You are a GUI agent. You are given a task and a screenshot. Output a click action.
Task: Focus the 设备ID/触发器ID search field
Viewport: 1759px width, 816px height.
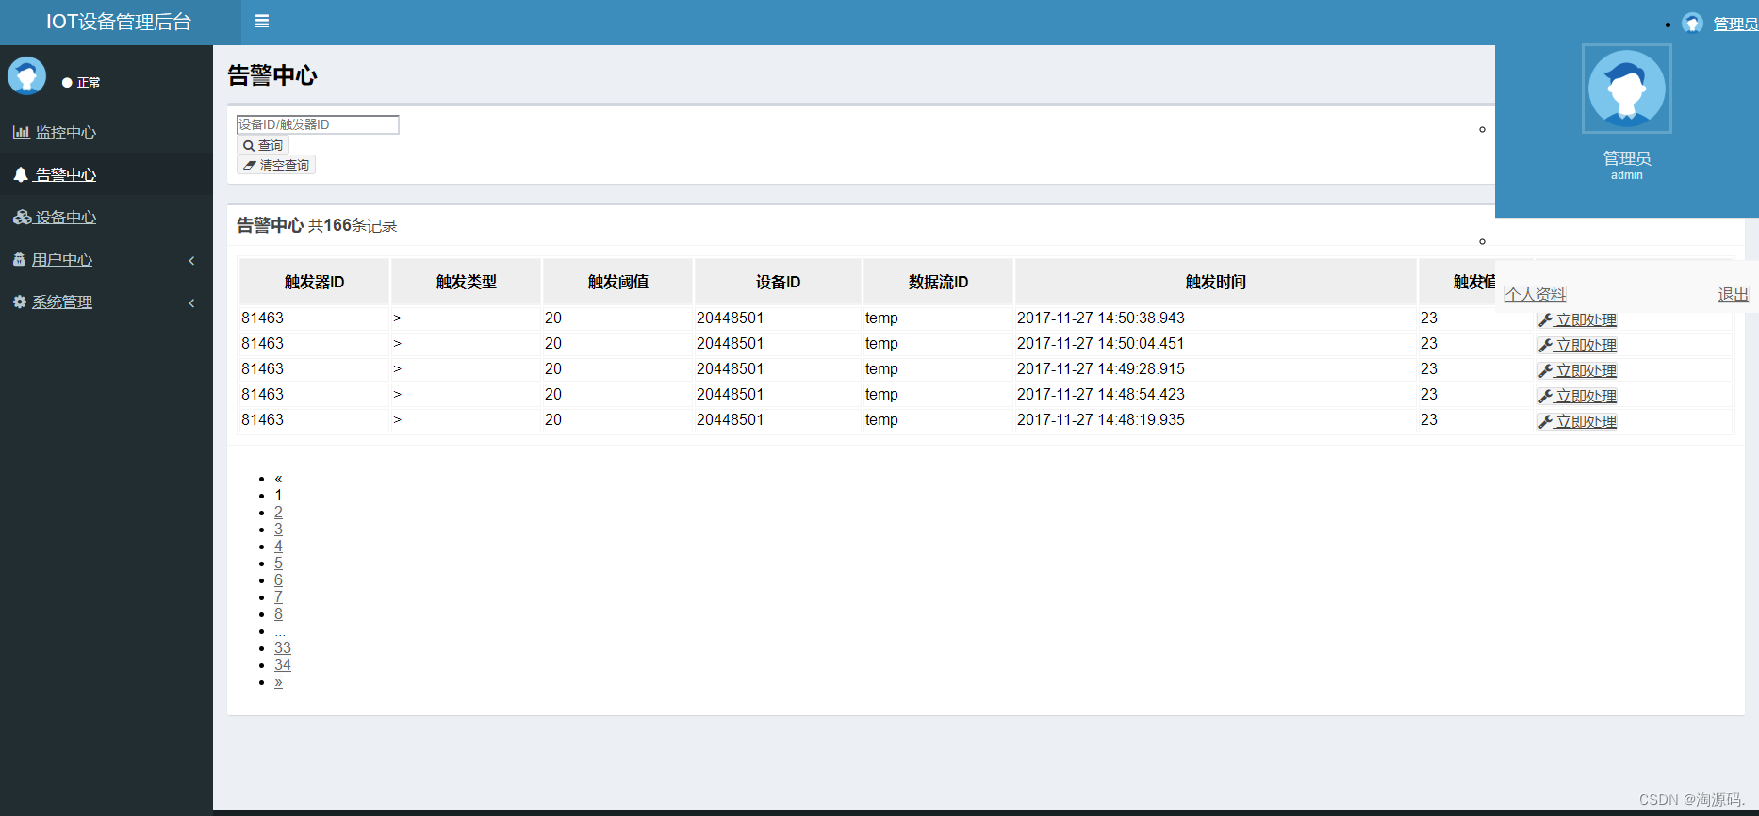click(318, 124)
